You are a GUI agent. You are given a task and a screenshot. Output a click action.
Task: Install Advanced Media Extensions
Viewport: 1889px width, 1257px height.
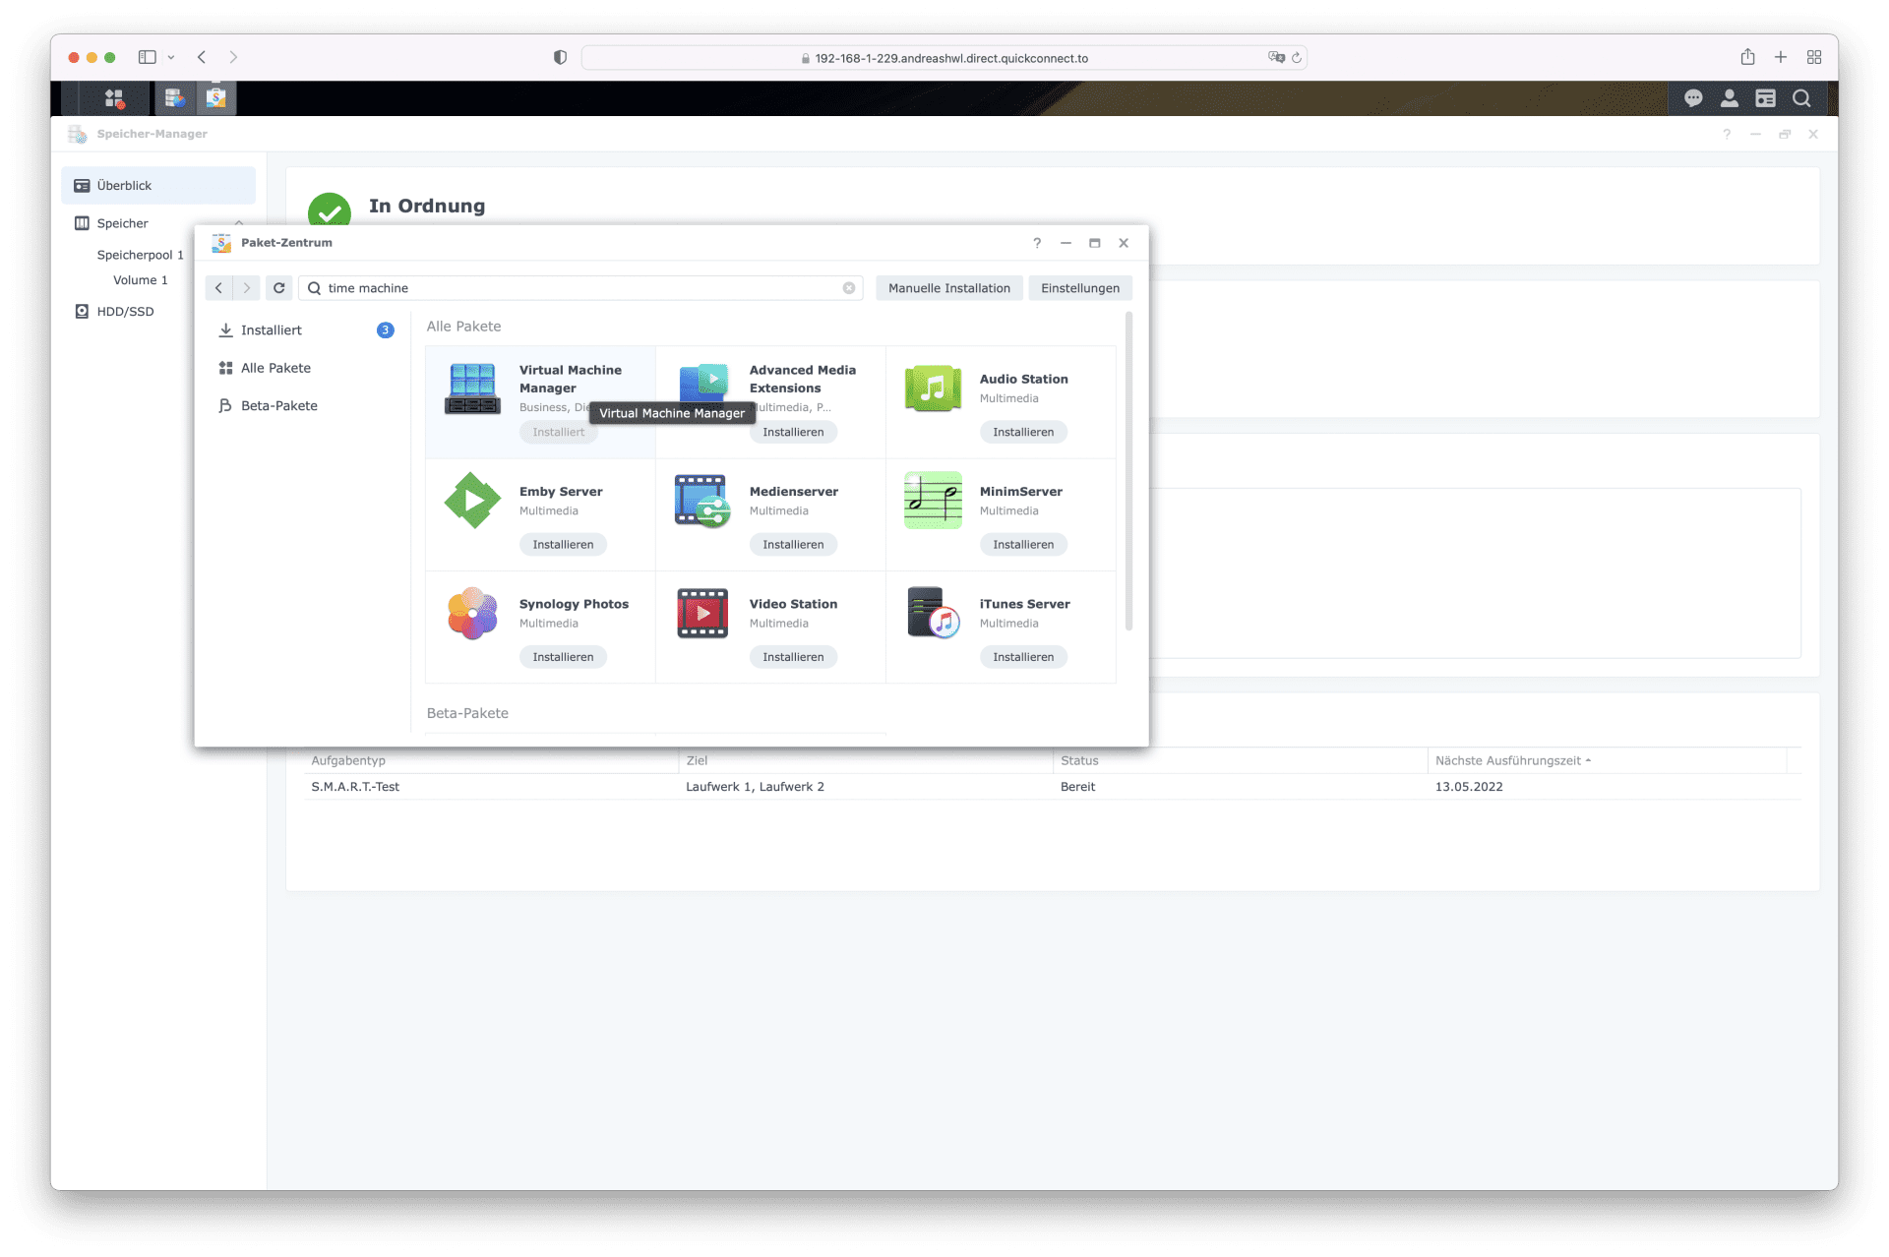[x=793, y=432]
